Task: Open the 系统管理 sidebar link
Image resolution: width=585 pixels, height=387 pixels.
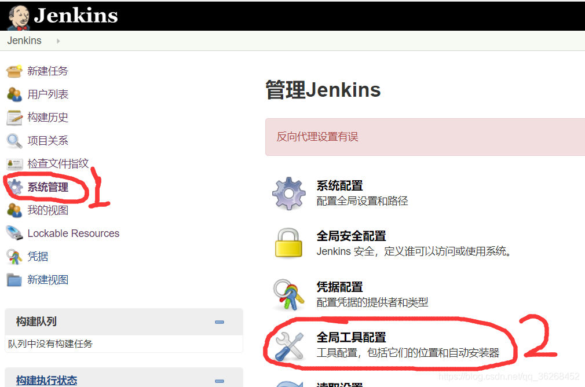Action: tap(47, 187)
